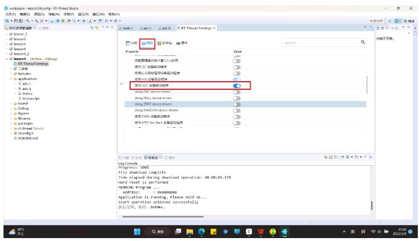
Task: Select the hardware chip icon tab
Action: pyautogui.click(x=181, y=43)
